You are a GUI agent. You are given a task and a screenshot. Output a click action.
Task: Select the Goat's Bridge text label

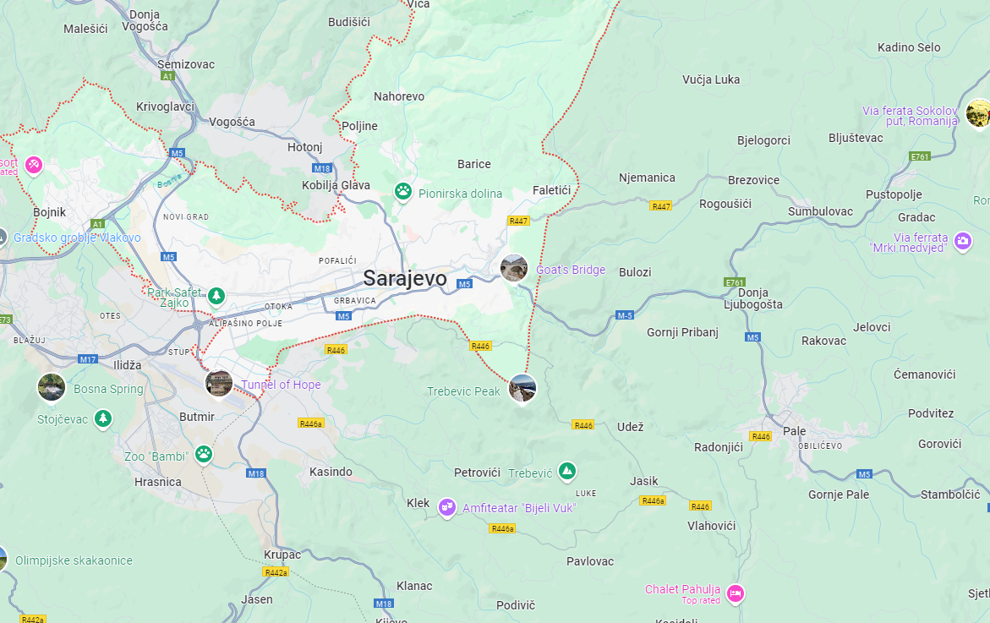tap(571, 270)
